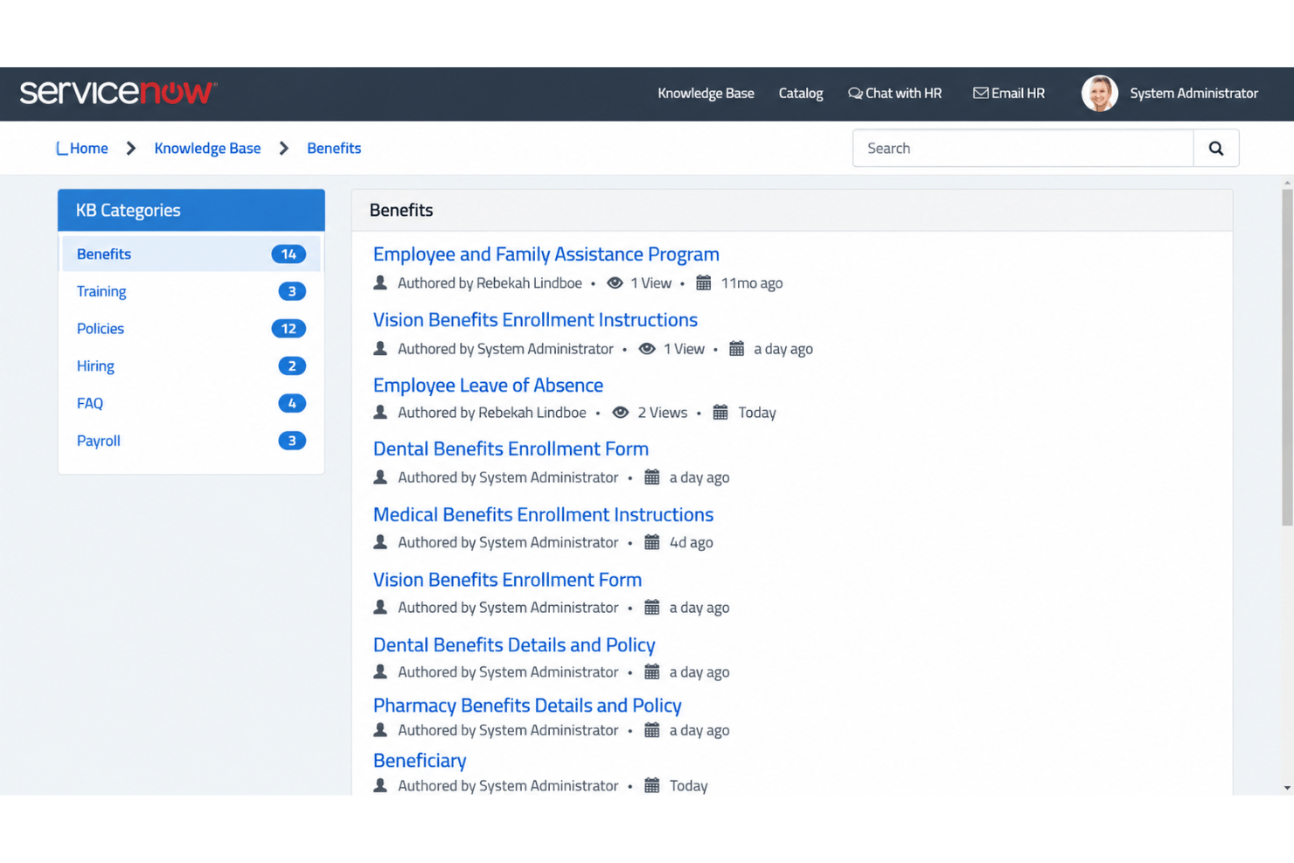The height and width of the screenshot is (863, 1294).
Task: Select Hiring category
Action: coord(191,366)
